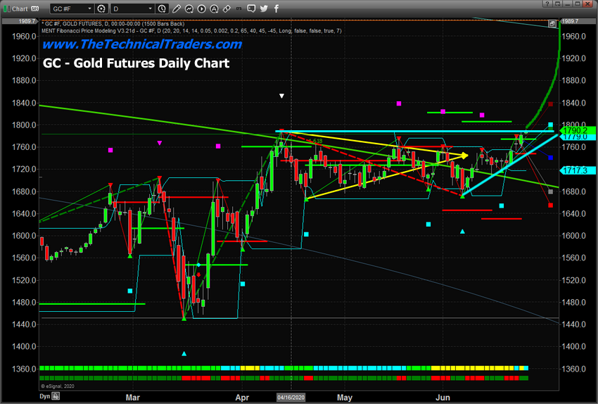The width and height of the screenshot is (598, 404).
Task: Close the chart window
Action: (588, 4)
